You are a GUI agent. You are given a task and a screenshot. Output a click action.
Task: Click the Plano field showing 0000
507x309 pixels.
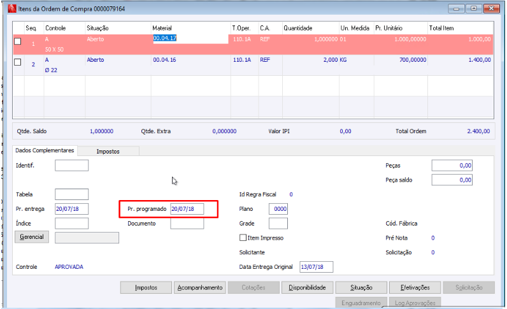[278, 209]
